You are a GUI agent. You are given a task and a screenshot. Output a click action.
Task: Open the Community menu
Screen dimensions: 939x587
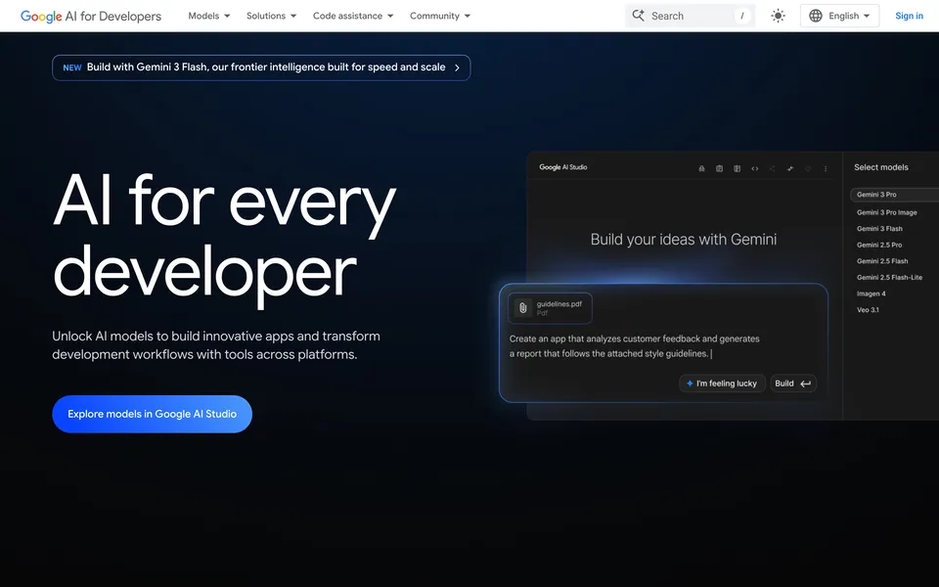[x=439, y=16]
